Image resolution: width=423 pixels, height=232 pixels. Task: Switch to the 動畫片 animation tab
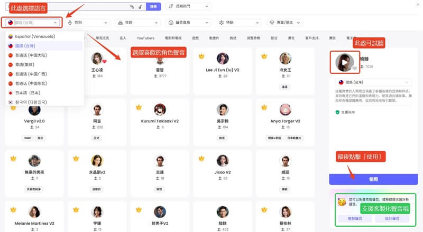(214, 38)
